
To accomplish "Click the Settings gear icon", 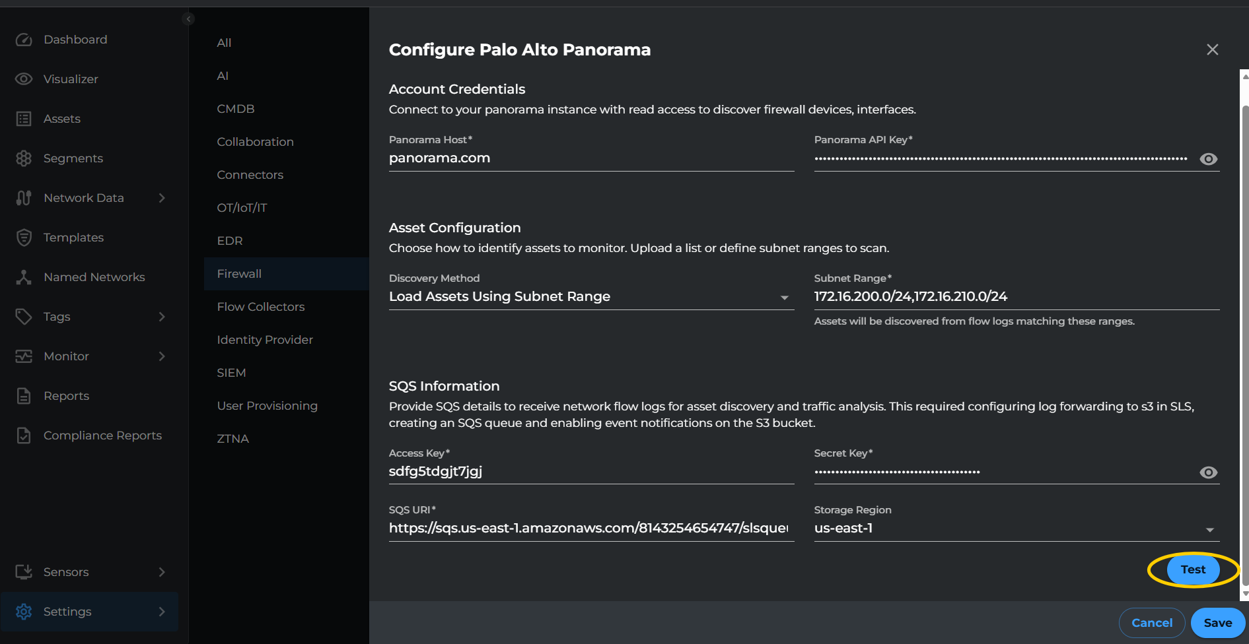I will coord(24,612).
